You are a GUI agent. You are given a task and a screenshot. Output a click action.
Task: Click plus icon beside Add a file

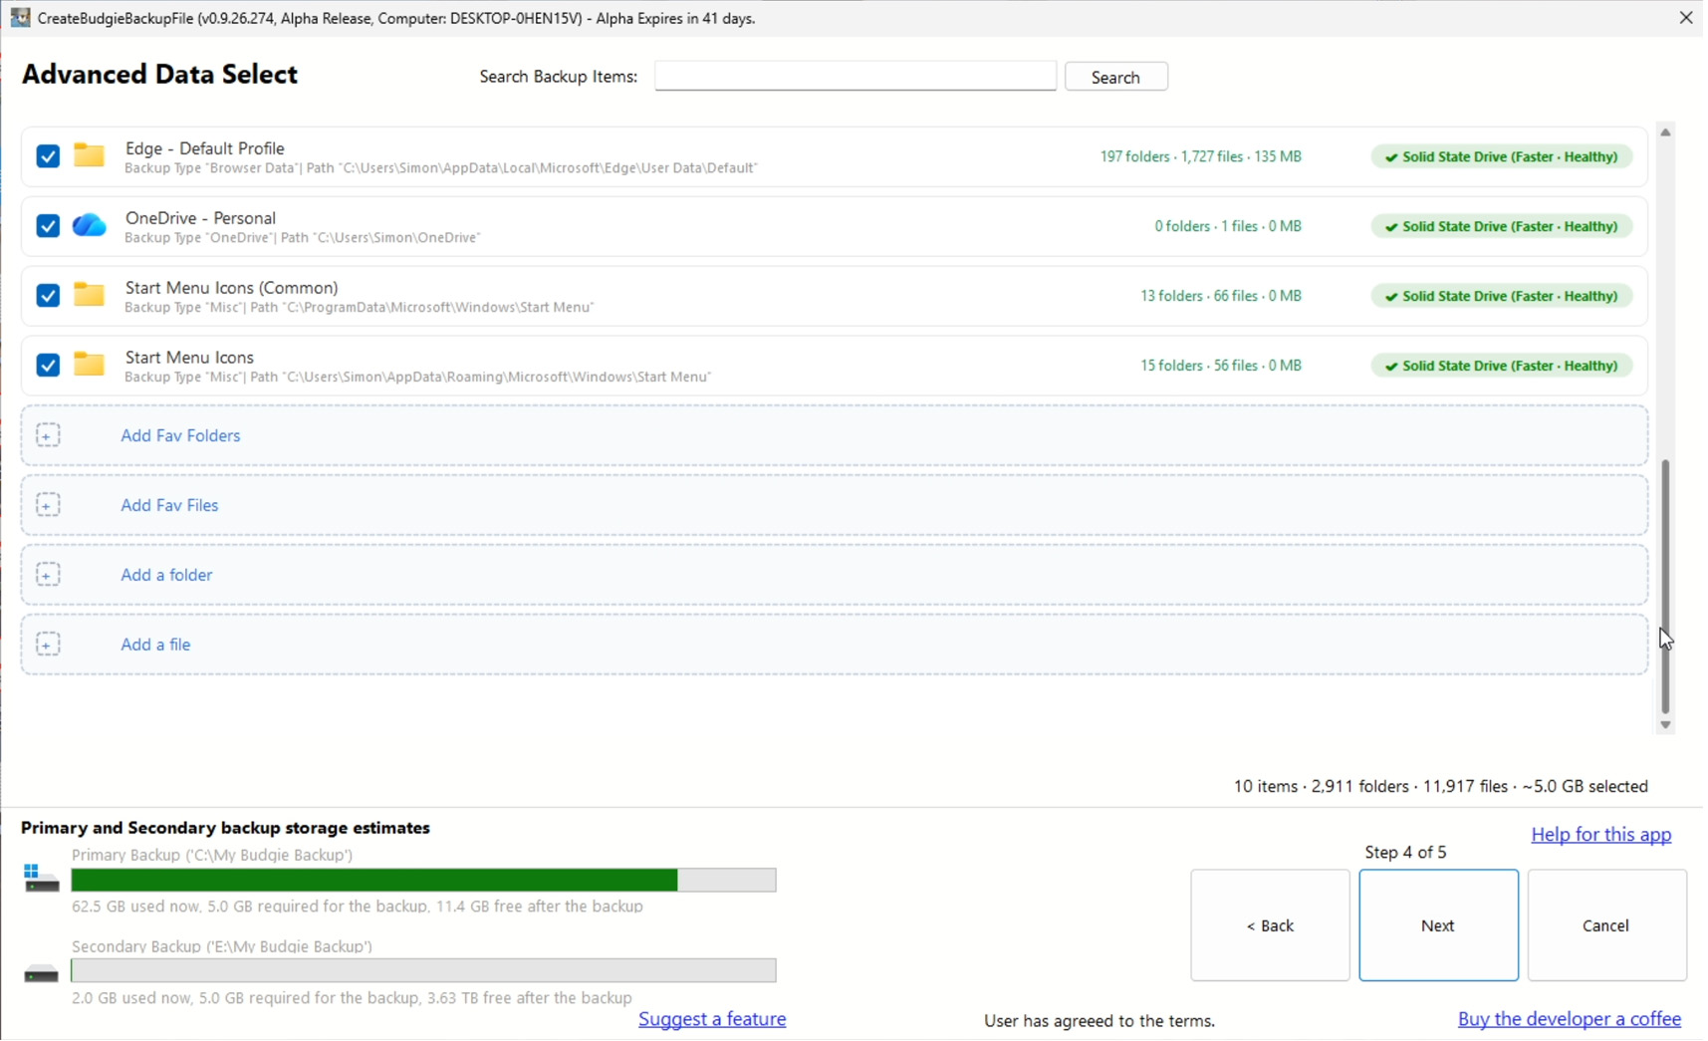coord(48,645)
